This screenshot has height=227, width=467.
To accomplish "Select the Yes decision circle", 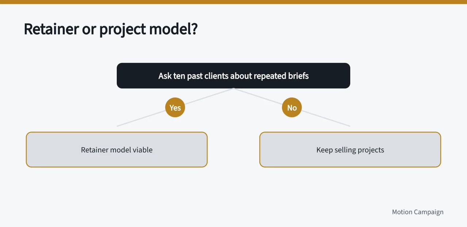I will [x=175, y=108].
